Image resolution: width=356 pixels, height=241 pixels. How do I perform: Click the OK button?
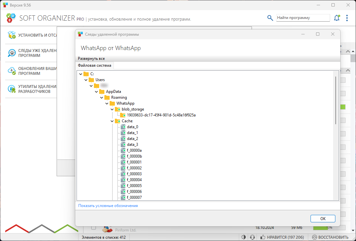tap(323, 218)
